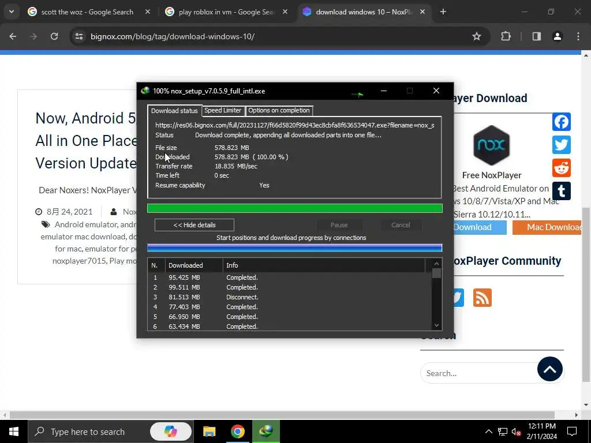Click the green download progress bar
This screenshot has width=591, height=443.
pyautogui.click(x=295, y=208)
